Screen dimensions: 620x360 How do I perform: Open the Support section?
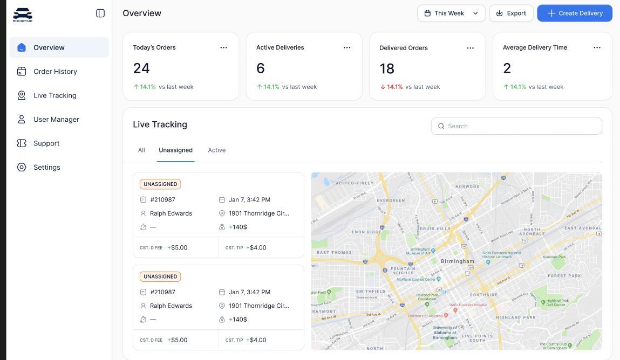pos(46,143)
